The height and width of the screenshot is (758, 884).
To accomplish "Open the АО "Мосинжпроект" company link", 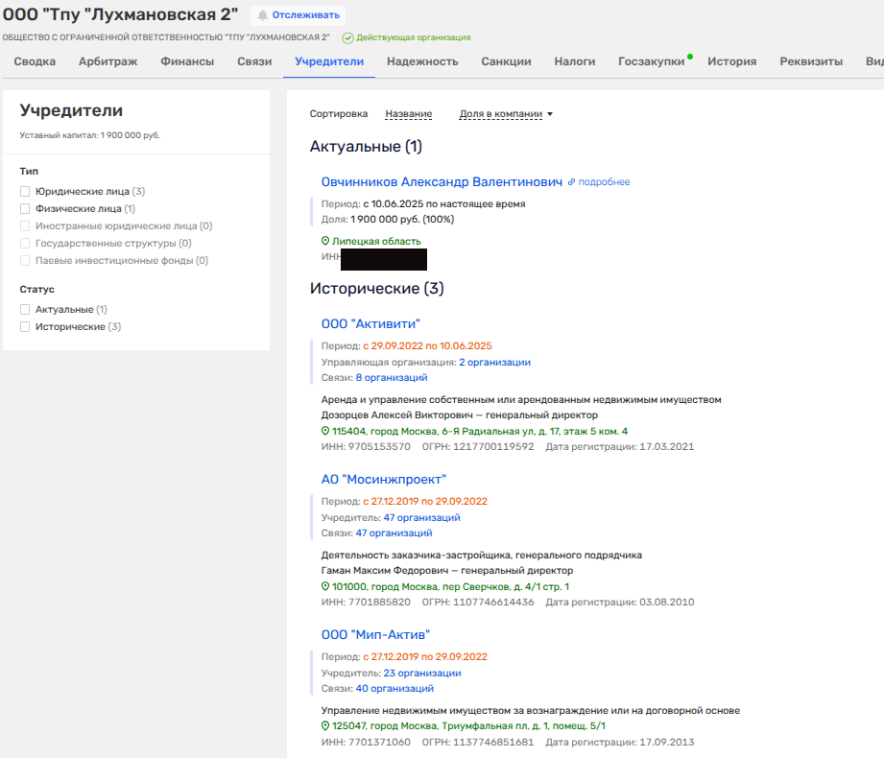I will coord(384,479).
